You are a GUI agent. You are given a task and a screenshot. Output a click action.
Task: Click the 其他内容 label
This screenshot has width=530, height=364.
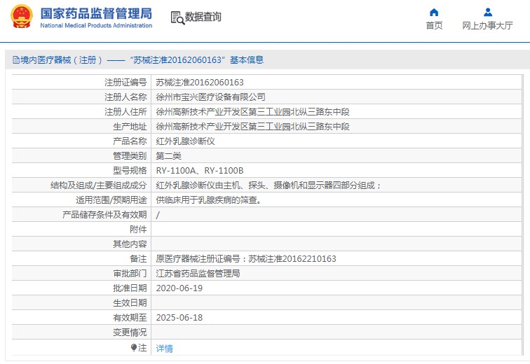pos(130,244)
